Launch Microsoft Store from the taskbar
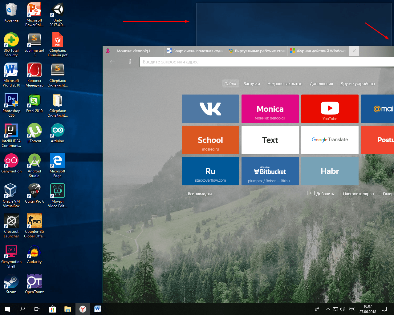394x315 pixels. 53,309
